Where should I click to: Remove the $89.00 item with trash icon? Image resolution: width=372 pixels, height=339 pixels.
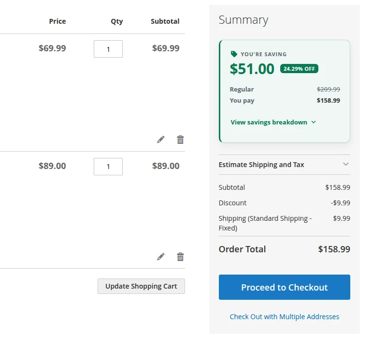[180, 257]
